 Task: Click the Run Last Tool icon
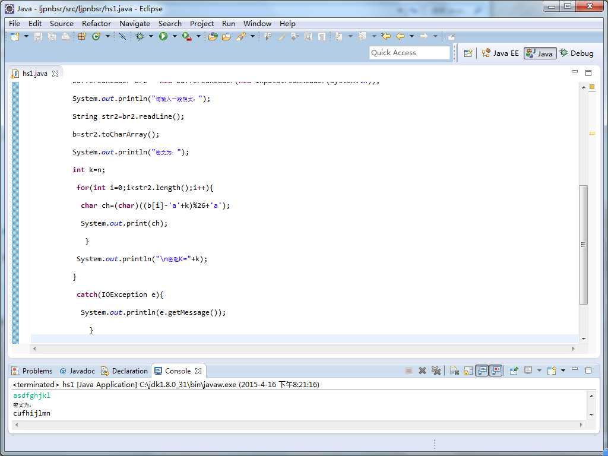point(187,37)
